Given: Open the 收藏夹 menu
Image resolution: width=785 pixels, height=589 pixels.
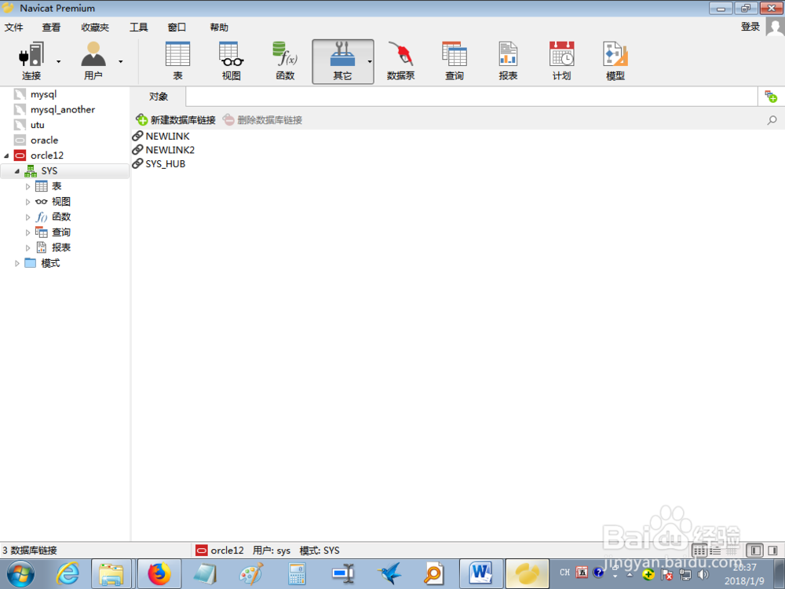Looking at the screenshot, I should (95, 27).
